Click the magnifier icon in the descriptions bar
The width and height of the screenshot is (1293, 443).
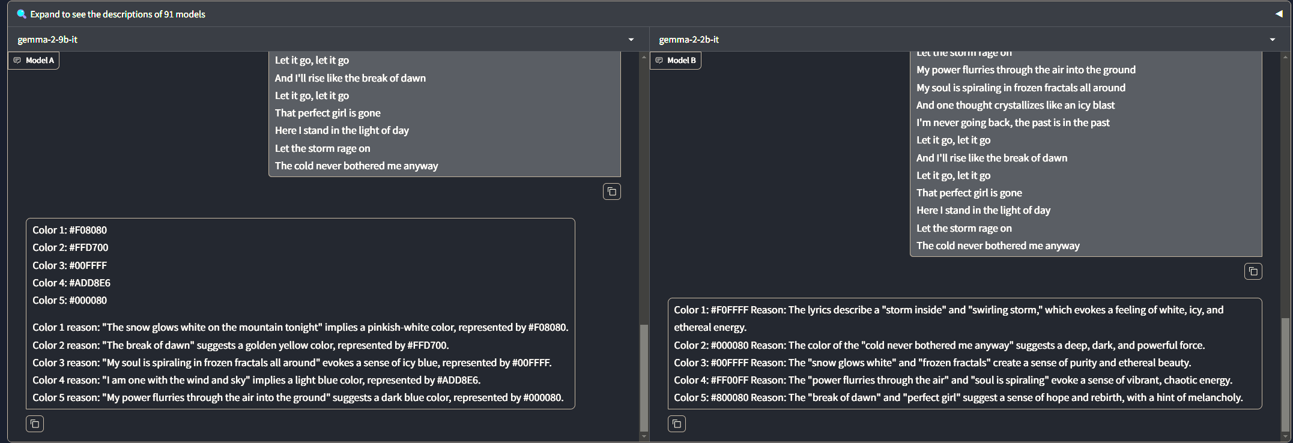pyautogui.click(x=22, y=14)
